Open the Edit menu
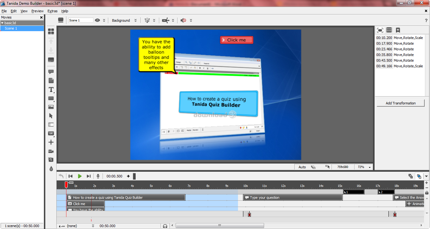Viewport: 430px width, 229px height. (14, 11)
